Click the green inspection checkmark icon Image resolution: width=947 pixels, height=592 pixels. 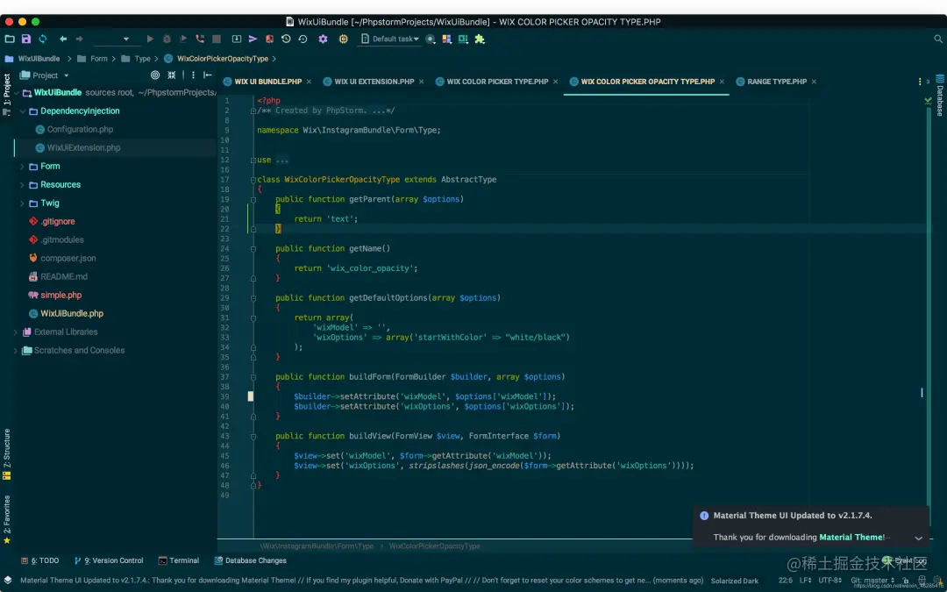pyautogui.click(x=929, y=101)
